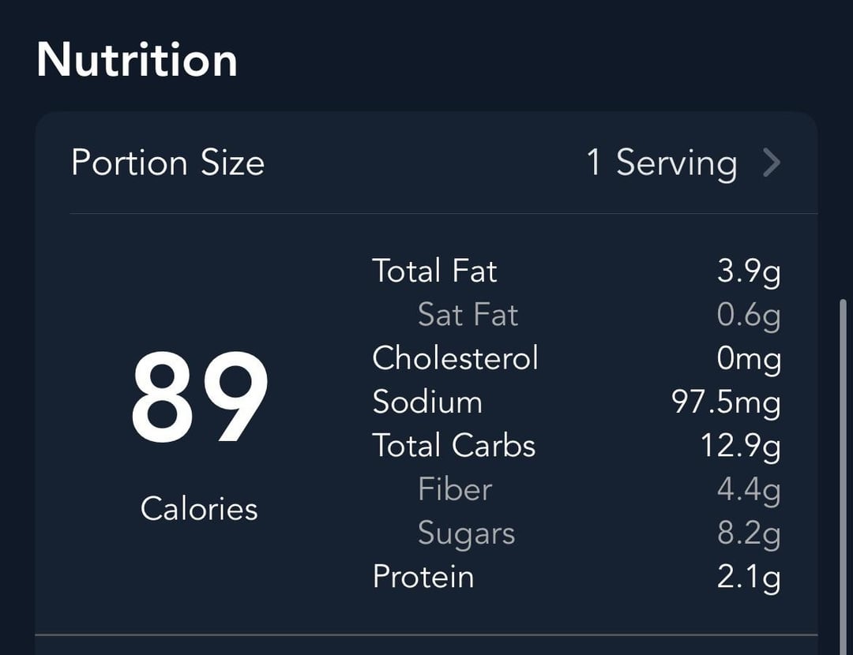Select the Fiber sub-row label
Screen dimensions: 853x655
tap(455, 489)
